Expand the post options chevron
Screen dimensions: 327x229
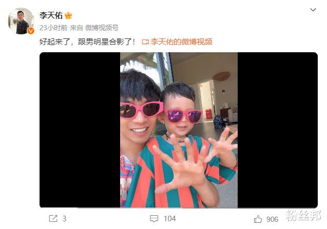(x=313, y=10)
